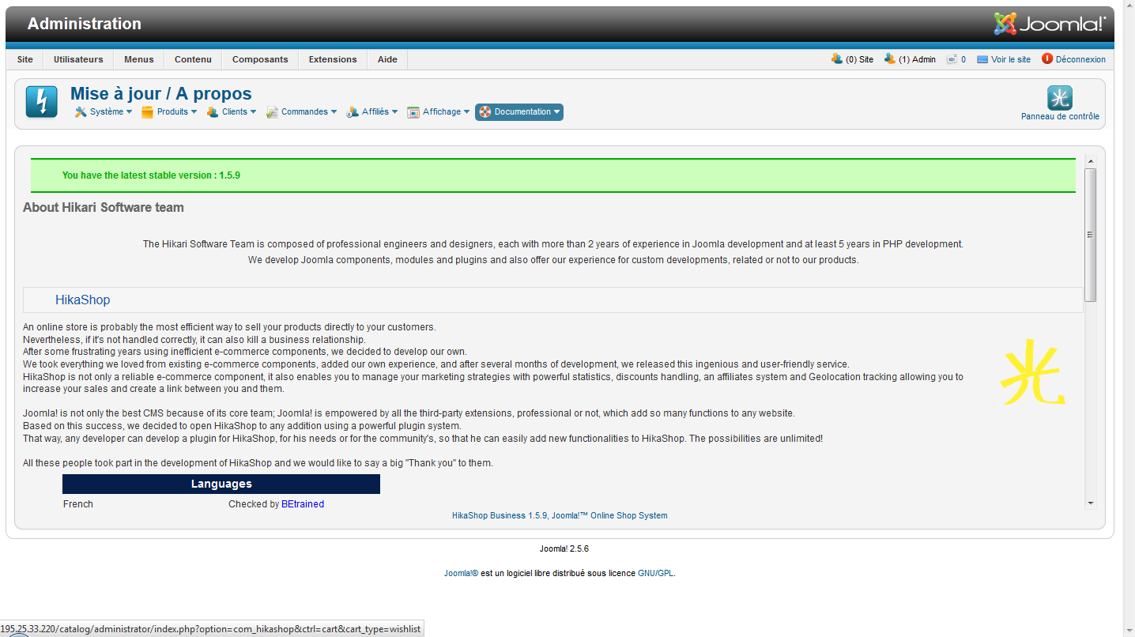The height and width of the screenshot is (637, 1135).
Task: Click the Produits box icon
Action: click(147, 112)
